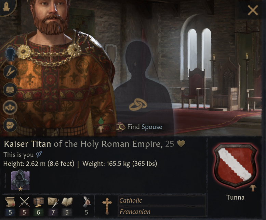Click the hooded figure trait icon
This screenshot has height=220, width=266.
pos(20,180)
